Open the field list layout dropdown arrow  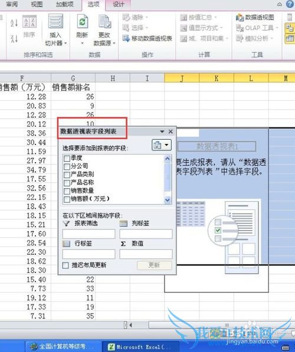pyautogui.click(x=167, y=145)
